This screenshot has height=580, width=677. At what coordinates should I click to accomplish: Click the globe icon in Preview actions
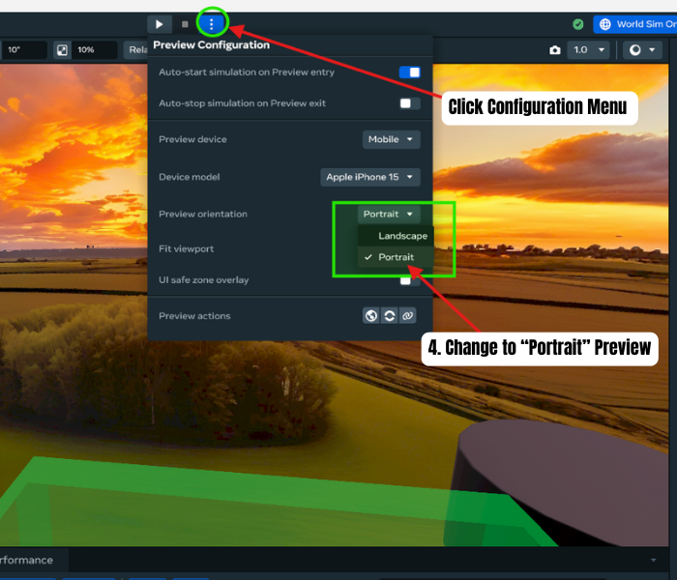[370, 316]
